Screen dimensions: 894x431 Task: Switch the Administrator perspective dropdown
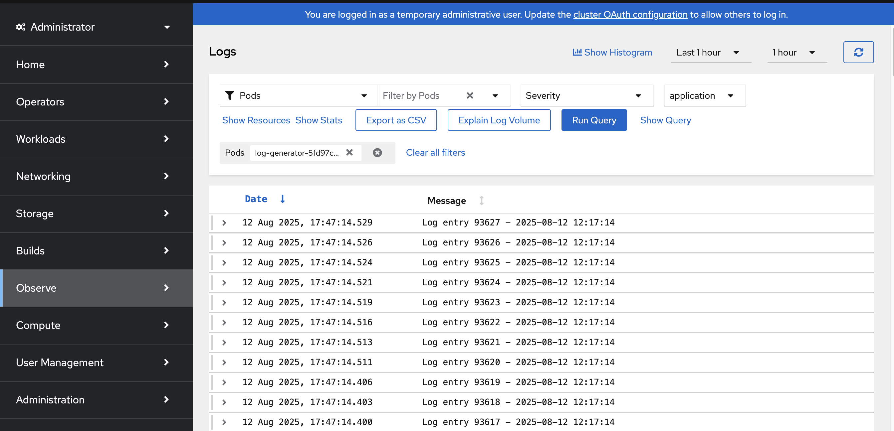tap(93, 27)
